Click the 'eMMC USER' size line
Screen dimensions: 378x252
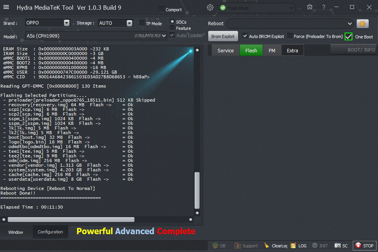pos(60,72)
